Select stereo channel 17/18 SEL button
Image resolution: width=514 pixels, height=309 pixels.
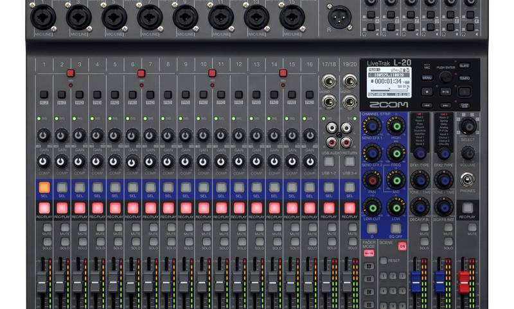[x=329, y=187]
